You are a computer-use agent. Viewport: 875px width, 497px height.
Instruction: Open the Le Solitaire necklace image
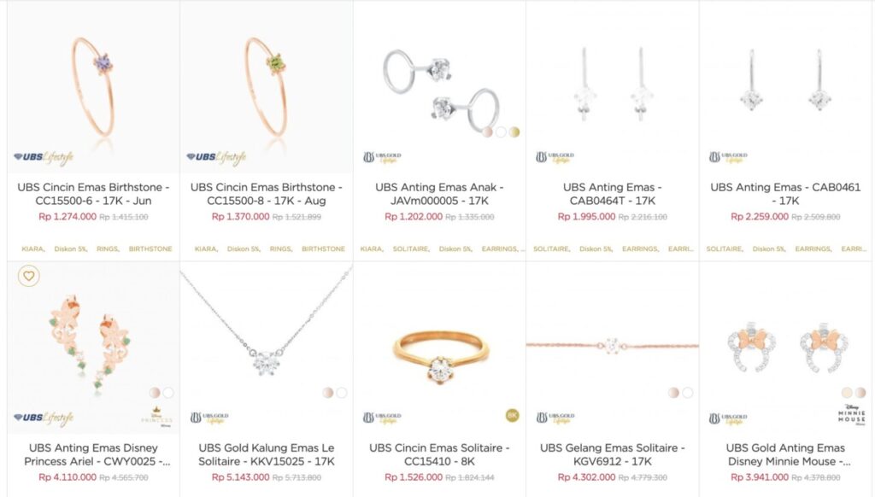pos(267,348)
